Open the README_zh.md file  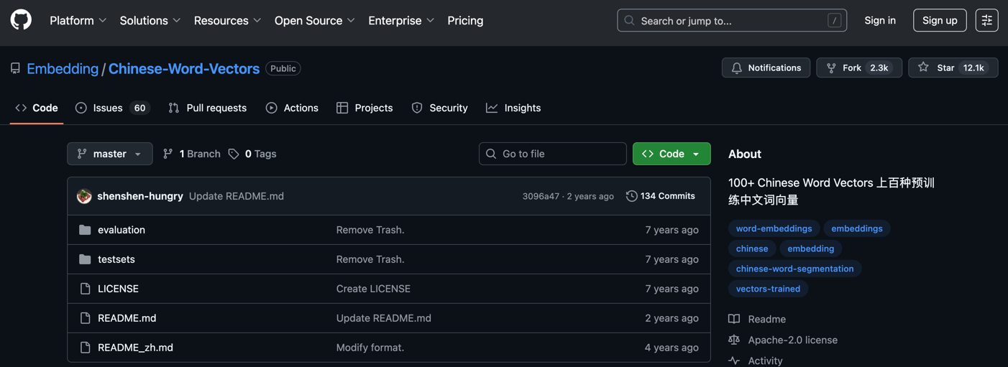pyautogui.click(x=135, y=348)
